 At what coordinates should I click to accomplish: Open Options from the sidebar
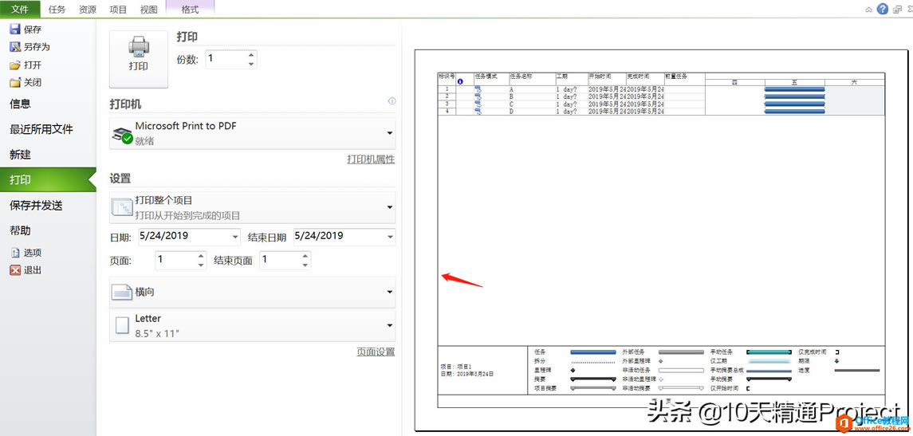point(26,253)
